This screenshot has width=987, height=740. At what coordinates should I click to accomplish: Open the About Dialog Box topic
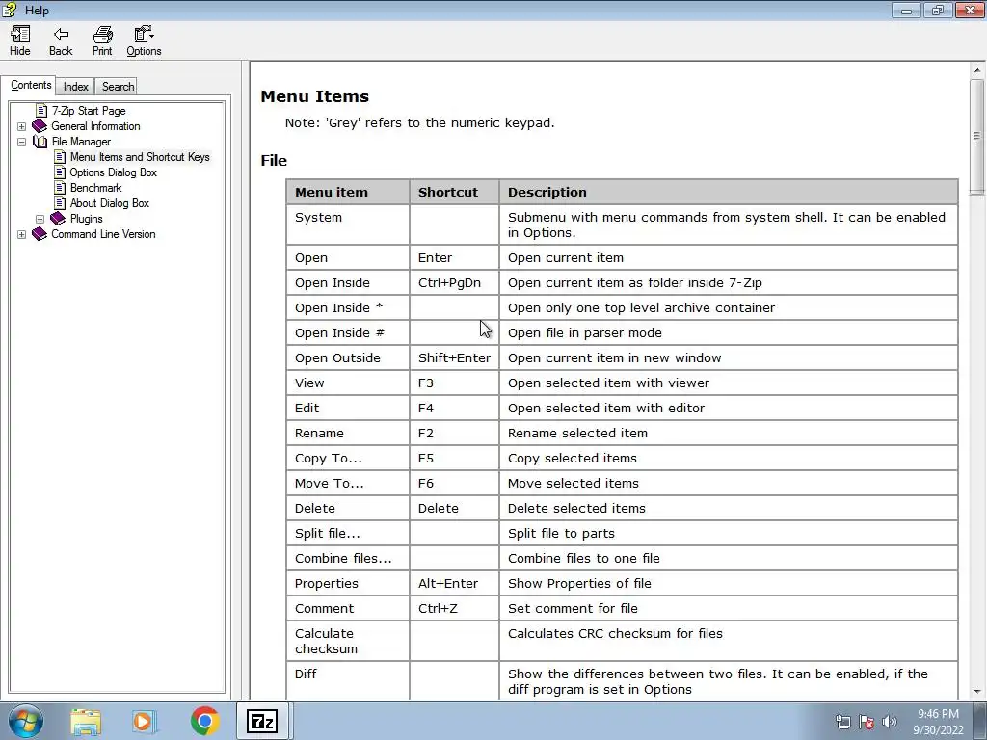coord(110,203)
